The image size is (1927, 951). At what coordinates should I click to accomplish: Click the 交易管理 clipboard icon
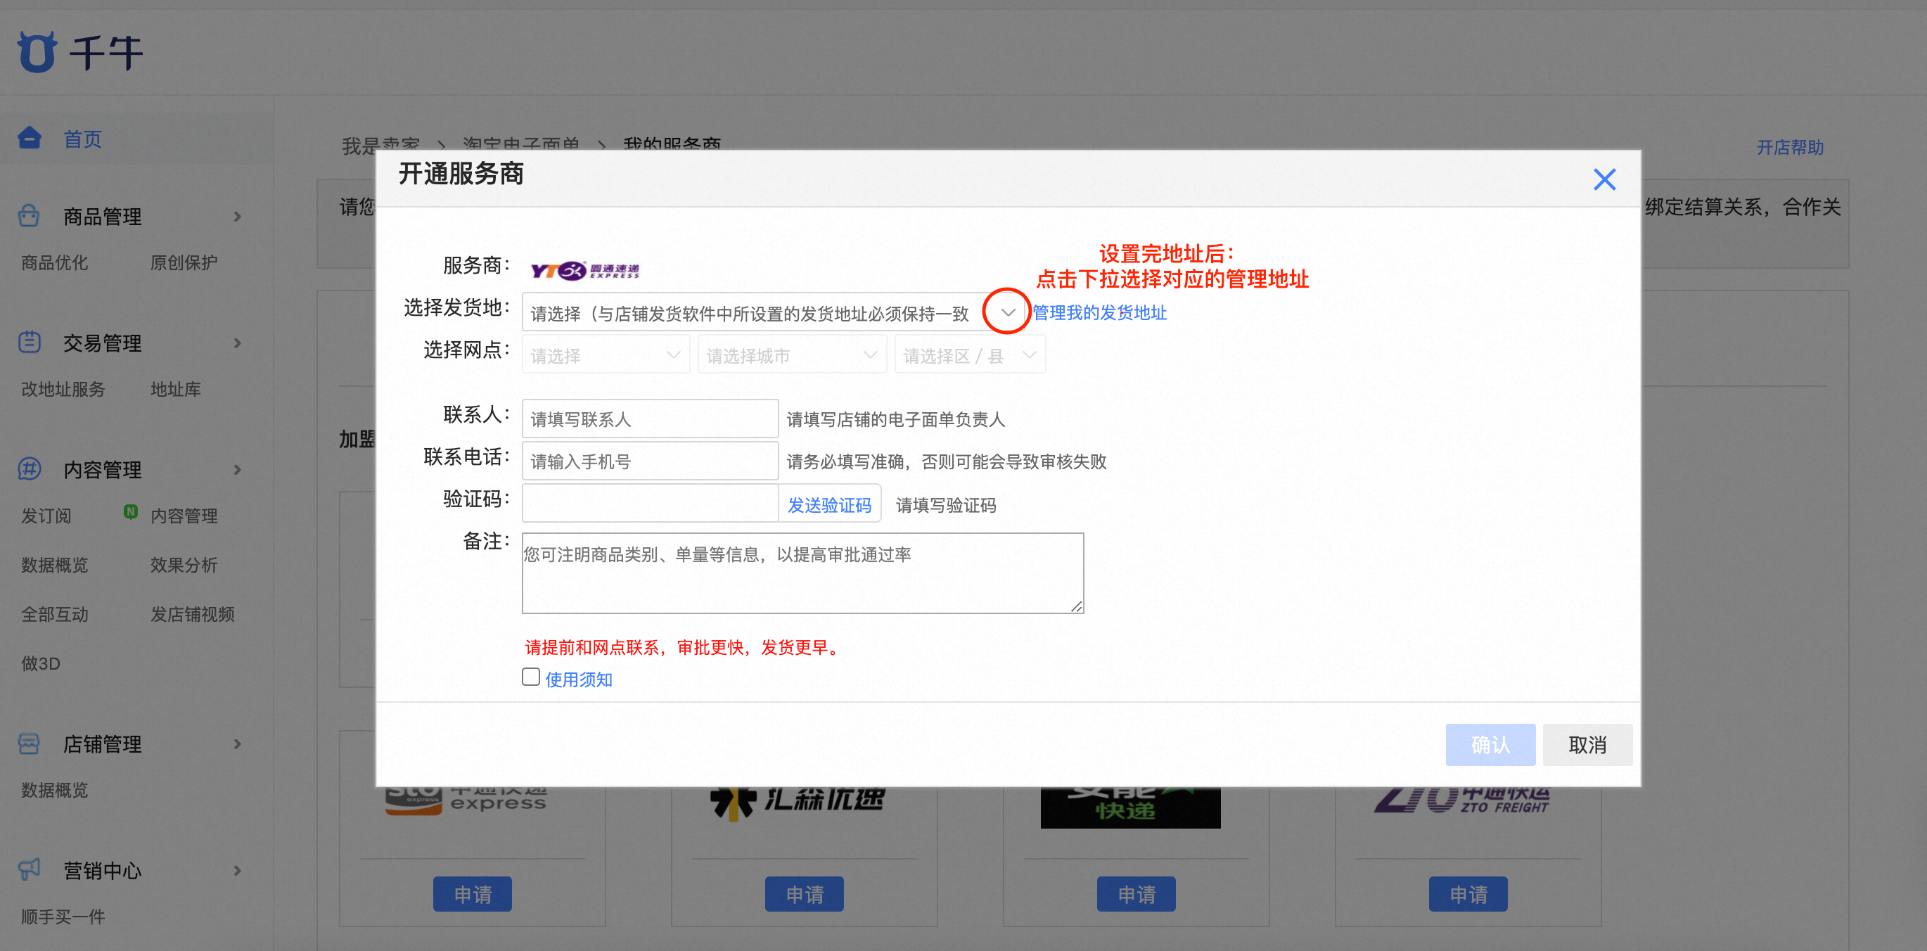[x=29, y=342]
